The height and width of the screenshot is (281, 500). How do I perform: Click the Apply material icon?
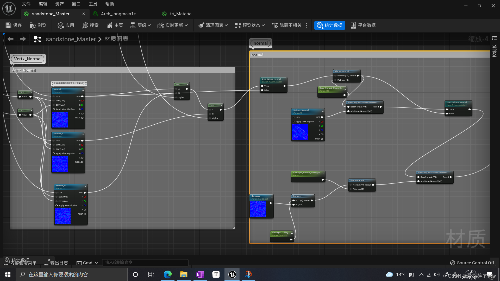[x=61, y=25]
